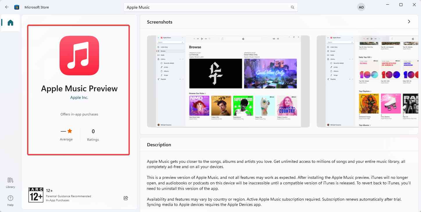Go back with the back arrow
This screenshot has width=421, height=212.
(x=7, y=7)
